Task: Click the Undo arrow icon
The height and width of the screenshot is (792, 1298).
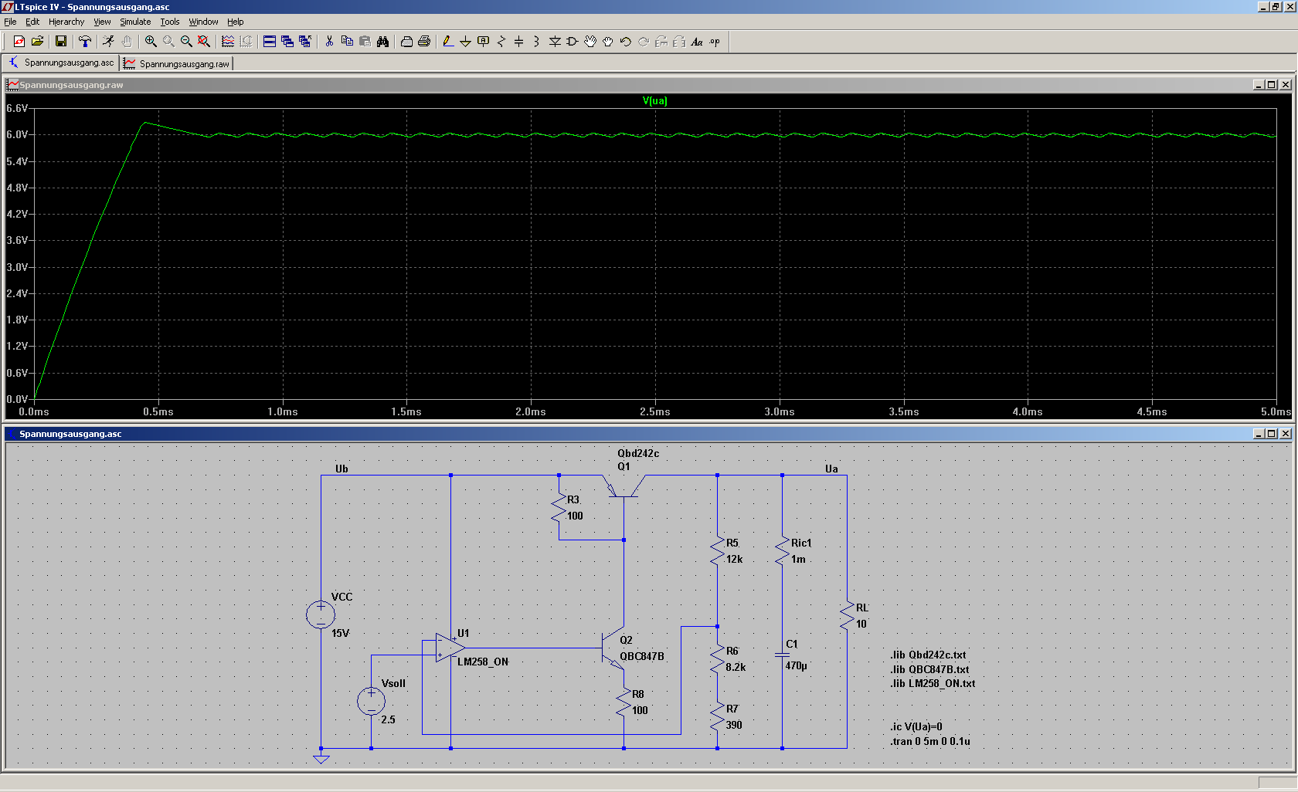Action: 626,42
